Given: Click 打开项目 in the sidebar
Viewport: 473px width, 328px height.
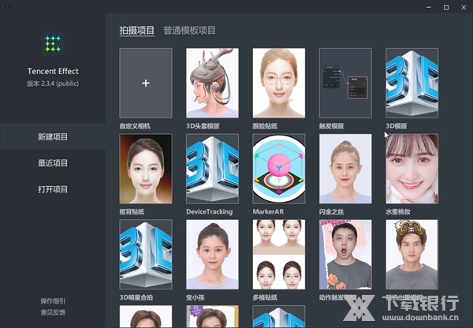Looking at the screenshot, I should [x=53, y=189].
